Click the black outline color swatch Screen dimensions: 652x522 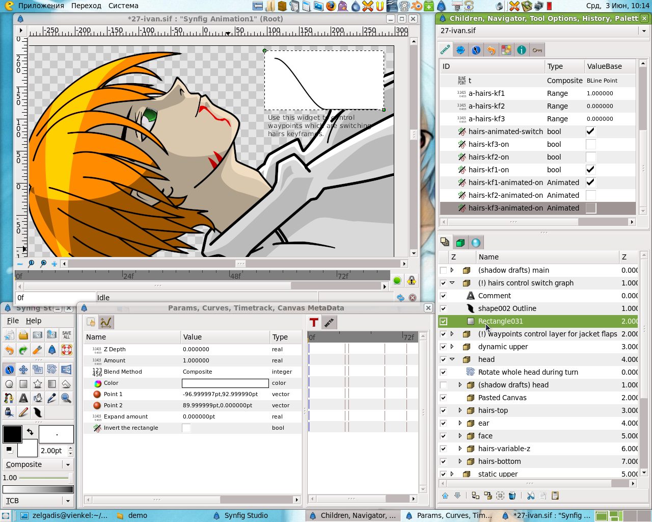[x=12, y=434]
